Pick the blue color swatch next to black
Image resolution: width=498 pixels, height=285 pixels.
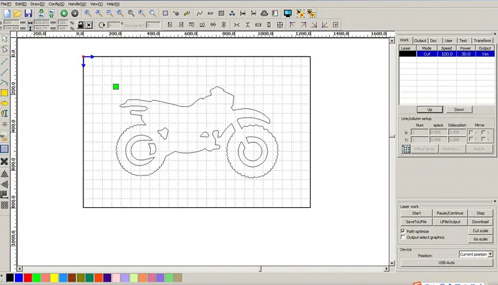[19, 278]
